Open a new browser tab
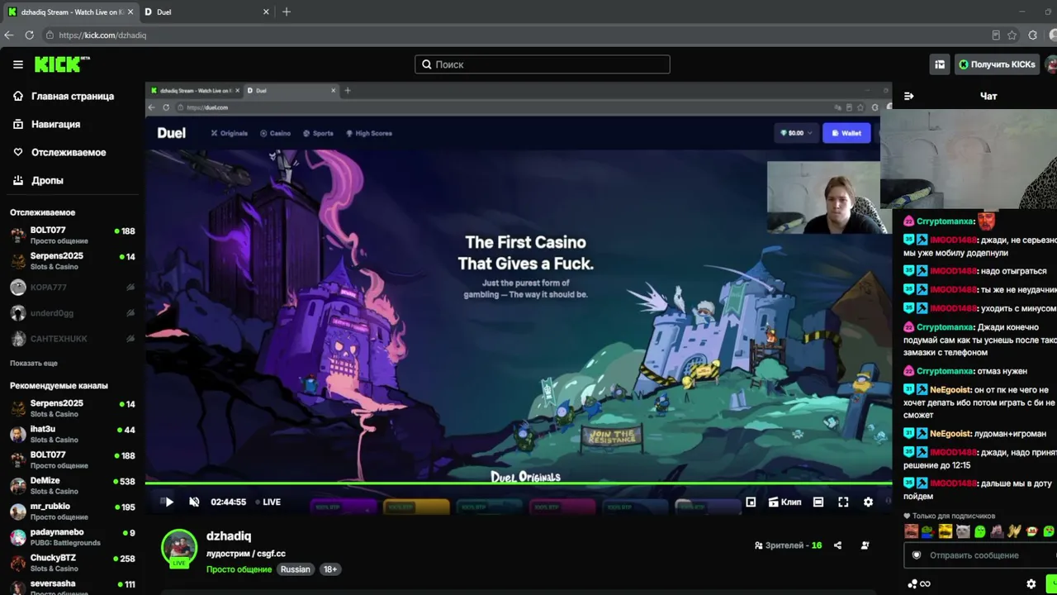 pyautogui.click(x=287, y=12)
